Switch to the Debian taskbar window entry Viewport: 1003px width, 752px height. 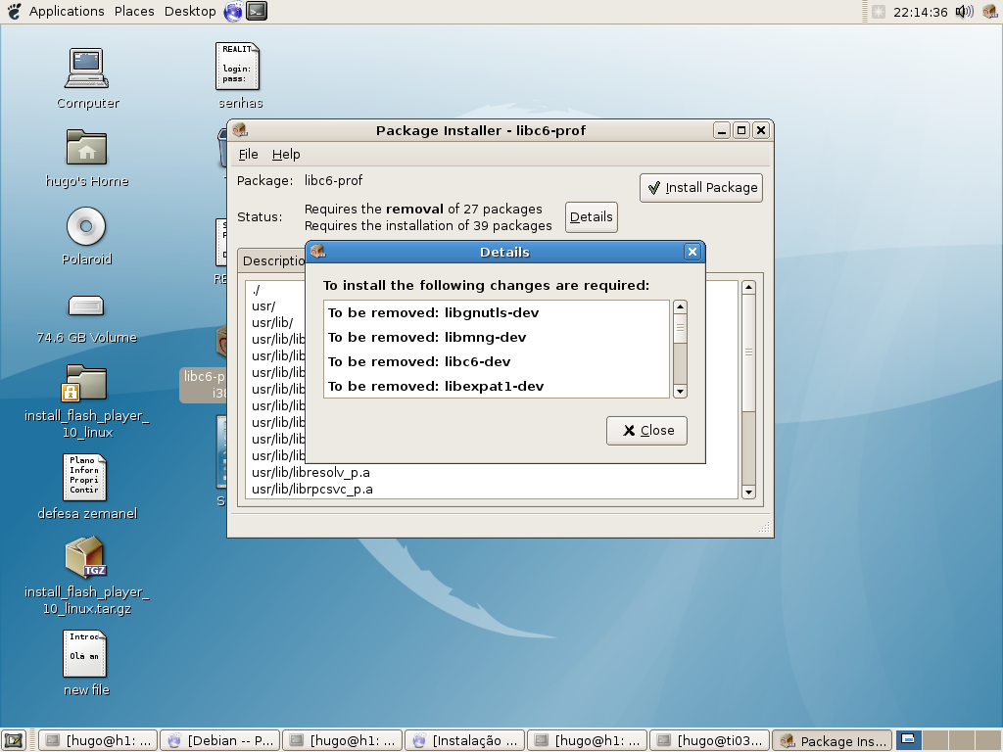pos(220,740)
